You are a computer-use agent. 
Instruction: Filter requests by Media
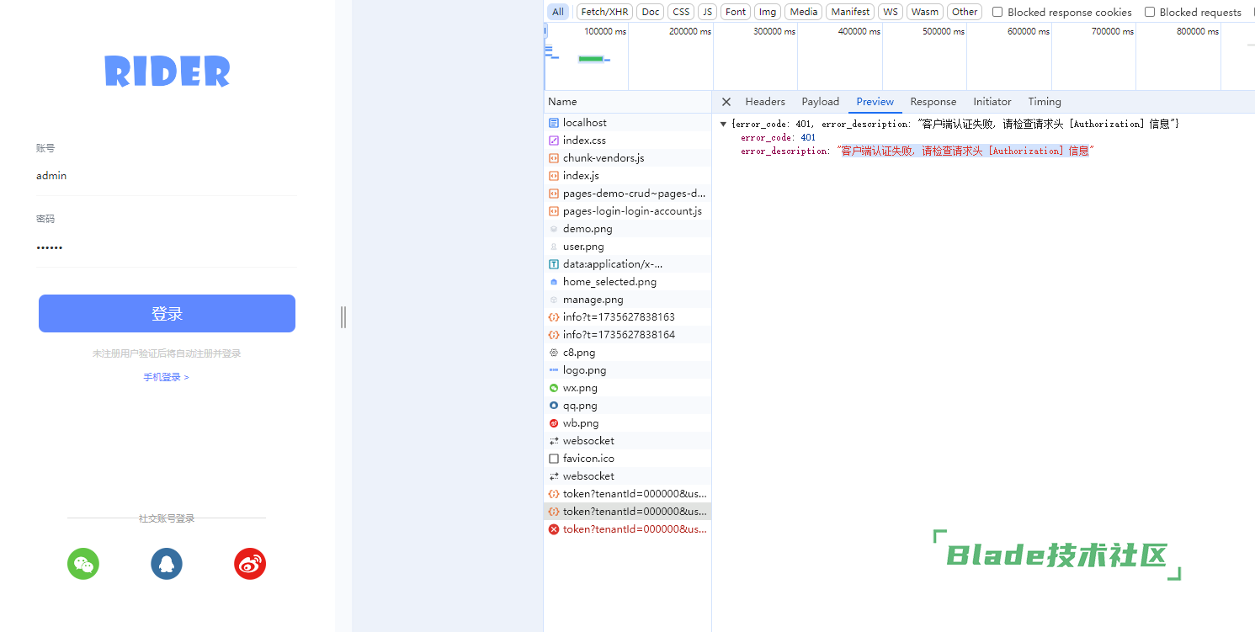point(804,12)
